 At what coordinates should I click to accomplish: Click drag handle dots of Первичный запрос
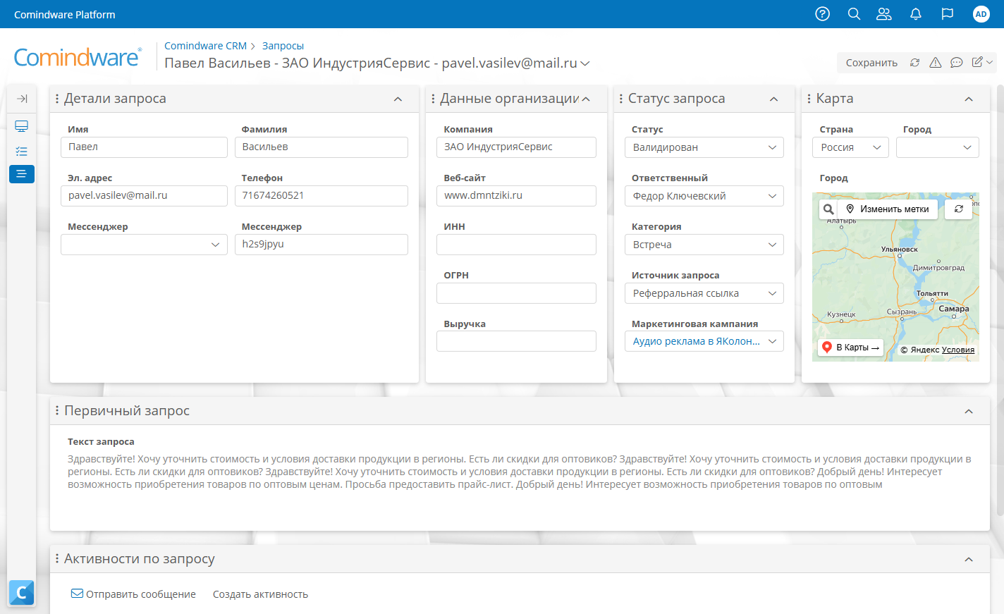pyautogui.click(x=57, y=410)
